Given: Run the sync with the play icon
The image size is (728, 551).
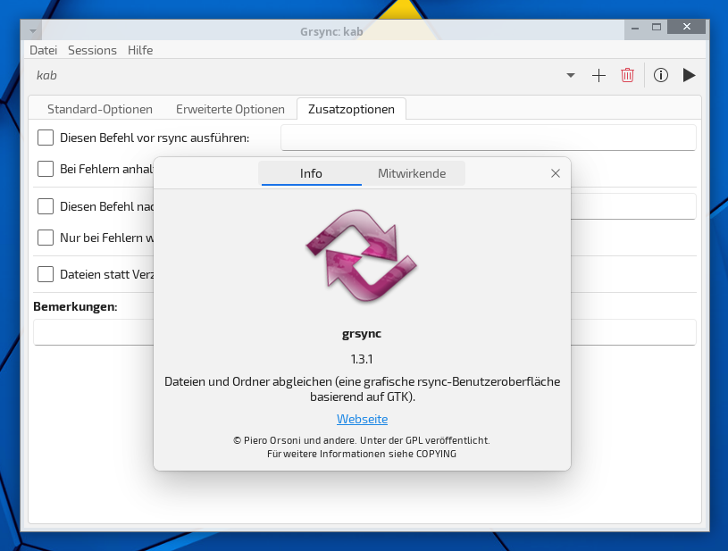Looking at the screenshot, I should pos(689,75).
